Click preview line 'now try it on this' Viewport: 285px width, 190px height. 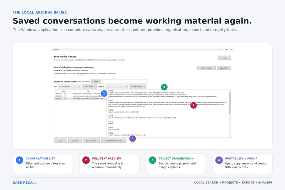click(x=114, y=129)
